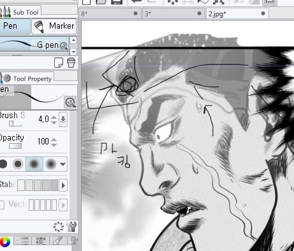Create copy of current sub tool
This screenshot has height=251, width=294.
click(59, 63)
